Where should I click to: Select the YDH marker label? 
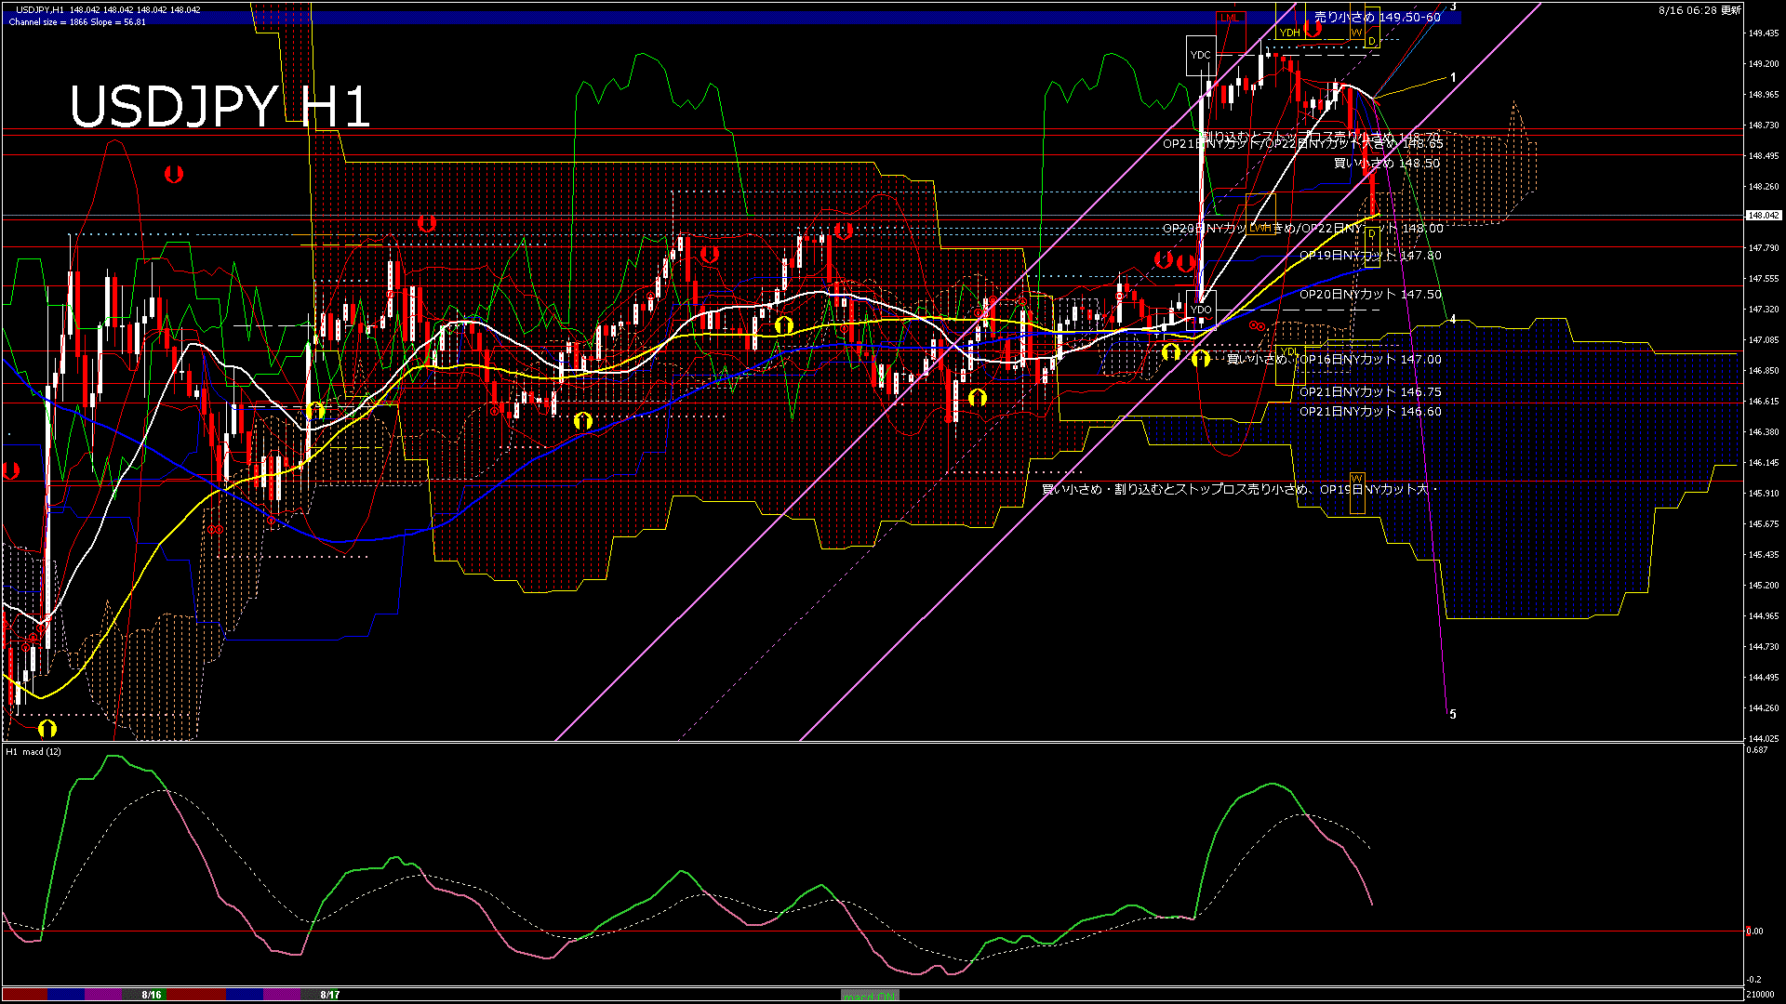[1289, 33]
